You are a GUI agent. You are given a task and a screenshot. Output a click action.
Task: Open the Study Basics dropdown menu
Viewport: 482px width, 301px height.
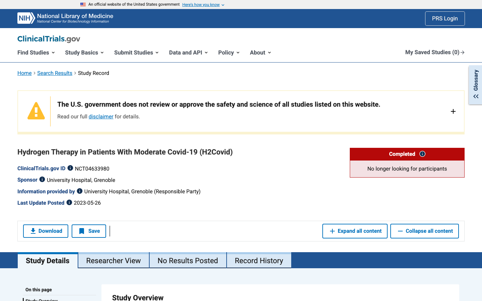pos(84,53)
